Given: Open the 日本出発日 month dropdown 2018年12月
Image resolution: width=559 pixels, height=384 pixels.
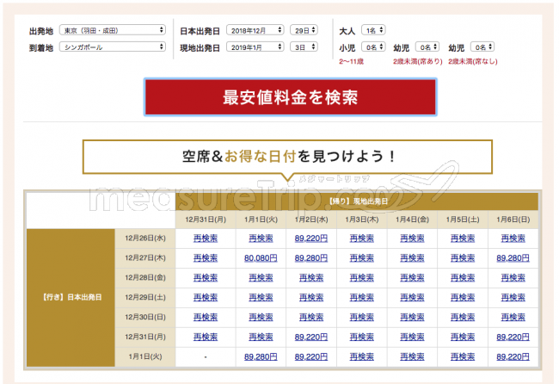Looking at the screenshot, I should pos(255,30).
